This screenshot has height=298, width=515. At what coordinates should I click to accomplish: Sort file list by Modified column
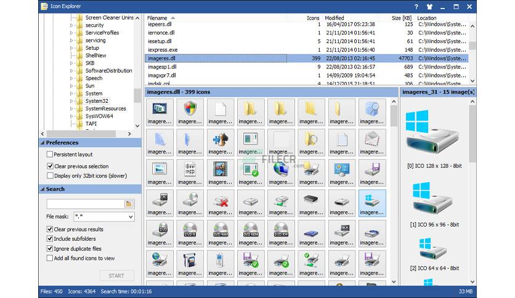point(351,18)
